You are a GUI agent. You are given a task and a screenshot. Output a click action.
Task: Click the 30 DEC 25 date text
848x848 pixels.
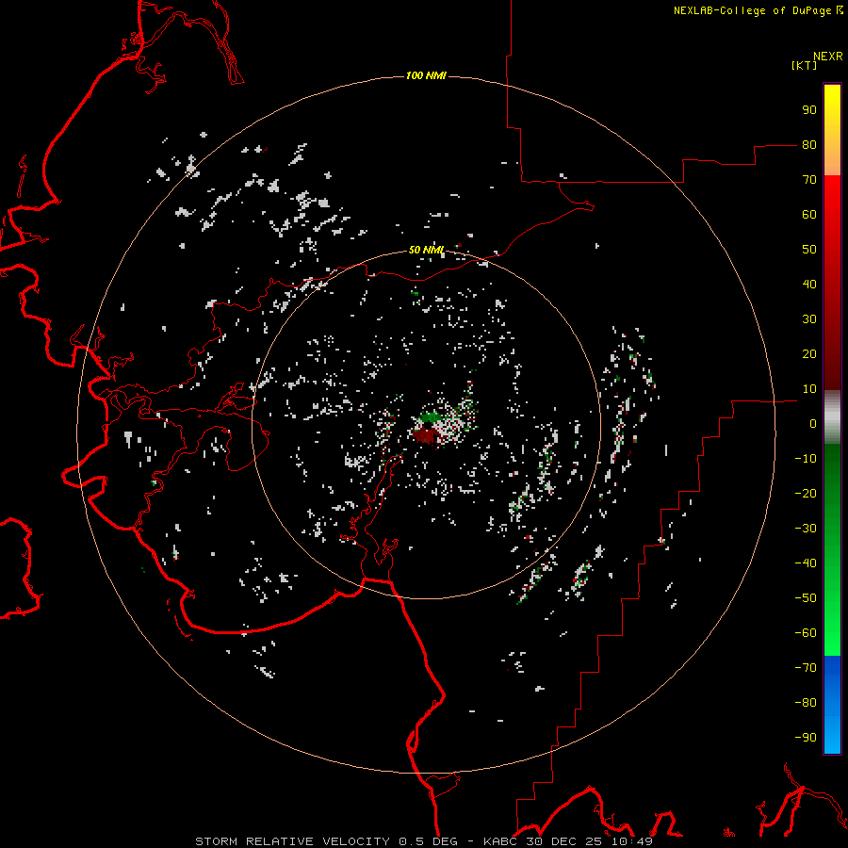pyautogui.click(x=564, y=841)
